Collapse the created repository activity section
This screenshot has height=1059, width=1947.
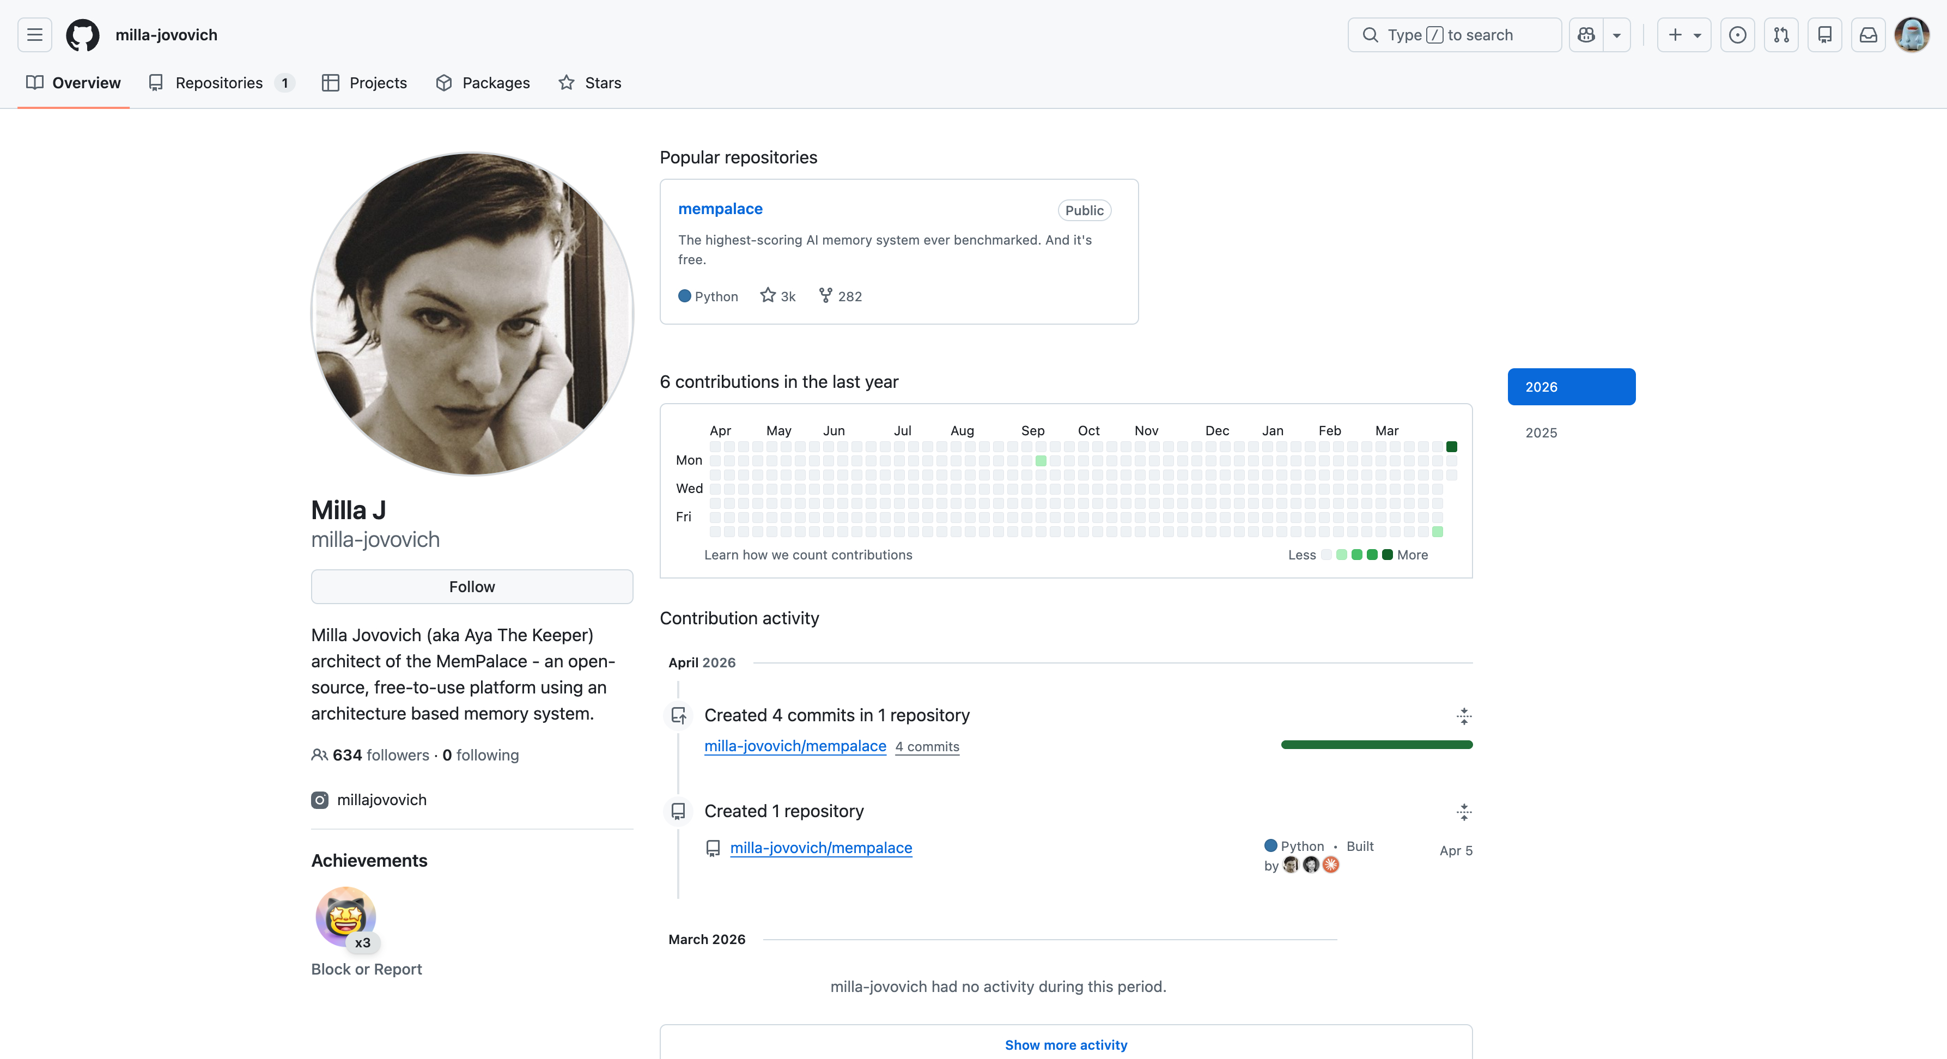(x=1464, y=812)
